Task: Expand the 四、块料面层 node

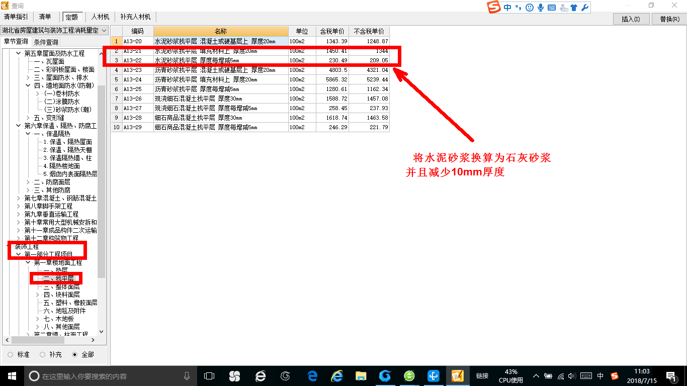Action: (38, 295)
